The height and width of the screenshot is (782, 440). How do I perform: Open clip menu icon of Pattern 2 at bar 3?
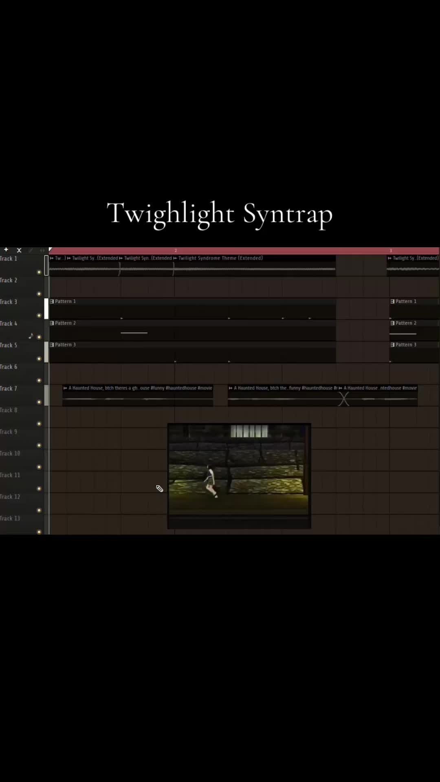(x=392, y=323)
